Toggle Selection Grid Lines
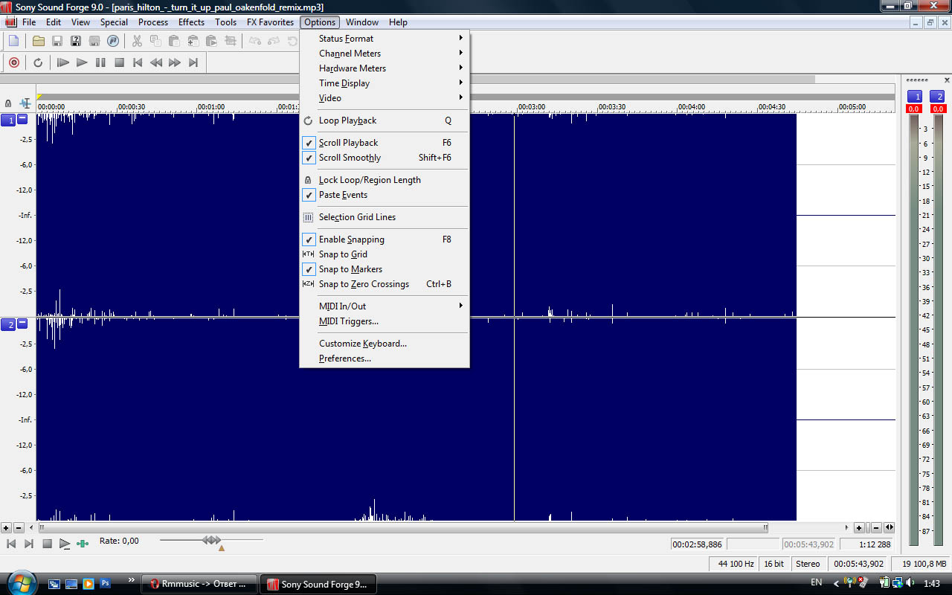The image size is (952, 595). (385, 217)
